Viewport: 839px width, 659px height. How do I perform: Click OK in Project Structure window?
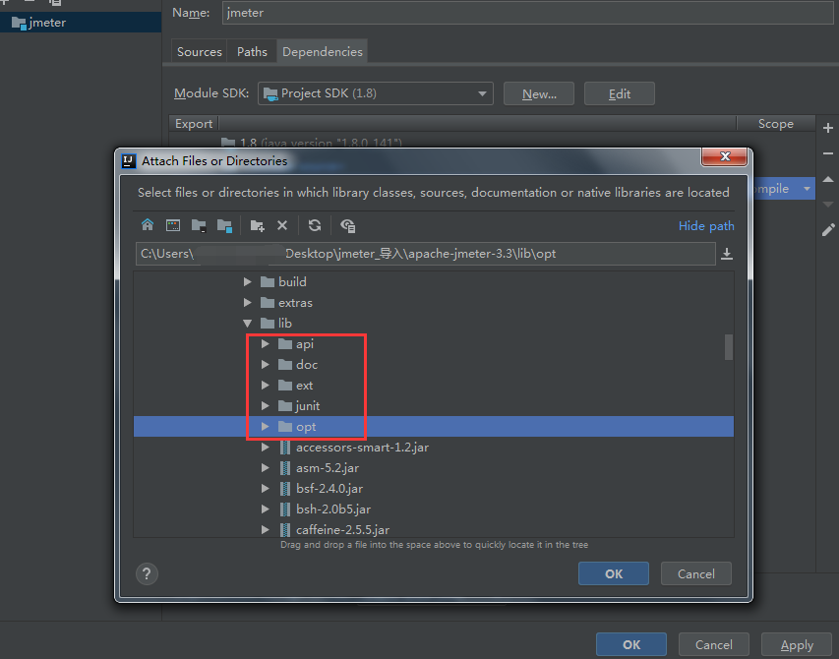[x=631, y=644]
